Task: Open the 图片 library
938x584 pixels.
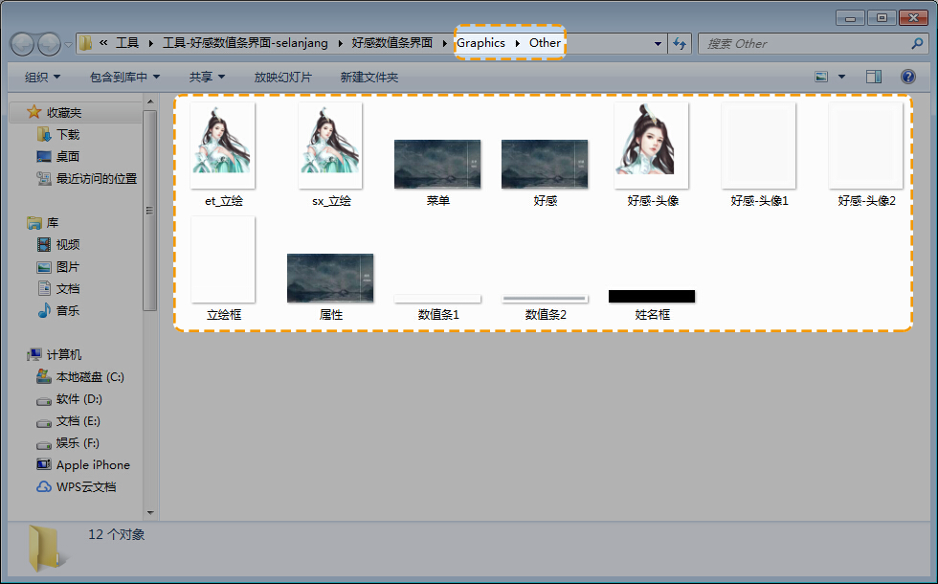Action: pos(68,267)
